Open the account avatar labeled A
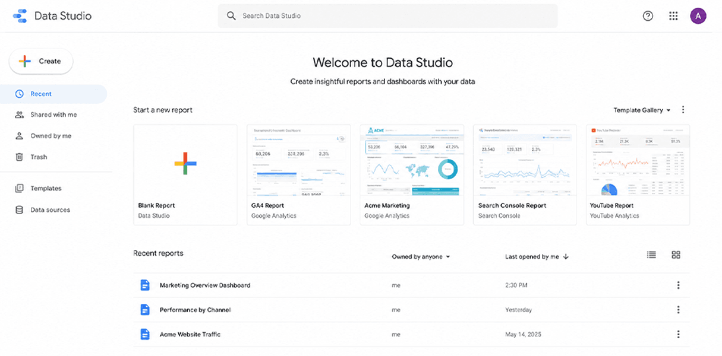This screenshot has width=722, height=356. pos(698,16)
